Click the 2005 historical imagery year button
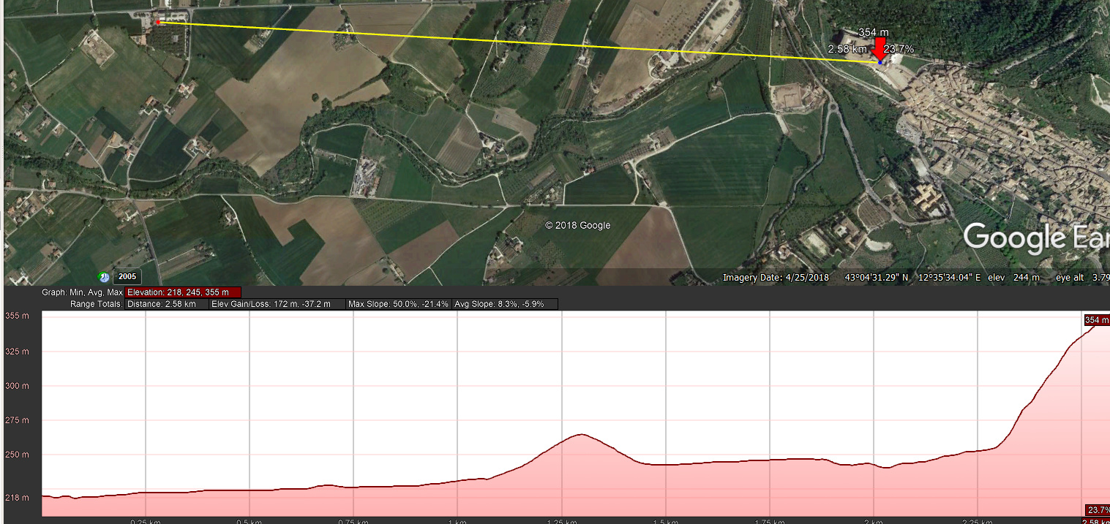 coord(127,277)
